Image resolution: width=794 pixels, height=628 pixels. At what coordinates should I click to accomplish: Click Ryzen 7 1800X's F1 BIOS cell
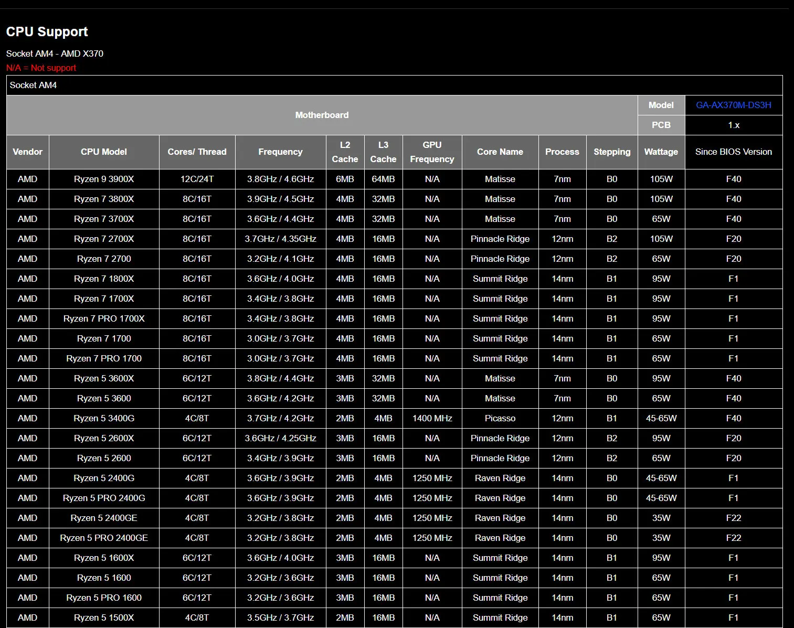click(x=734, y=279)
